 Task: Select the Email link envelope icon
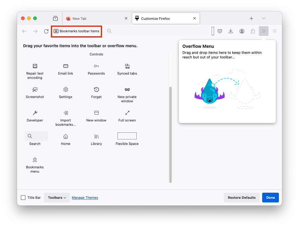(65, 66)
